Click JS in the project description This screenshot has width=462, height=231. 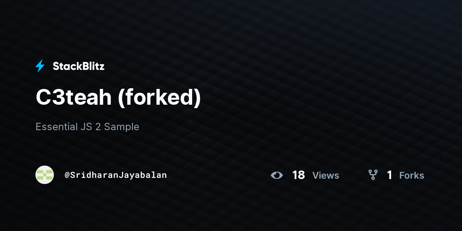pos(86,127)
